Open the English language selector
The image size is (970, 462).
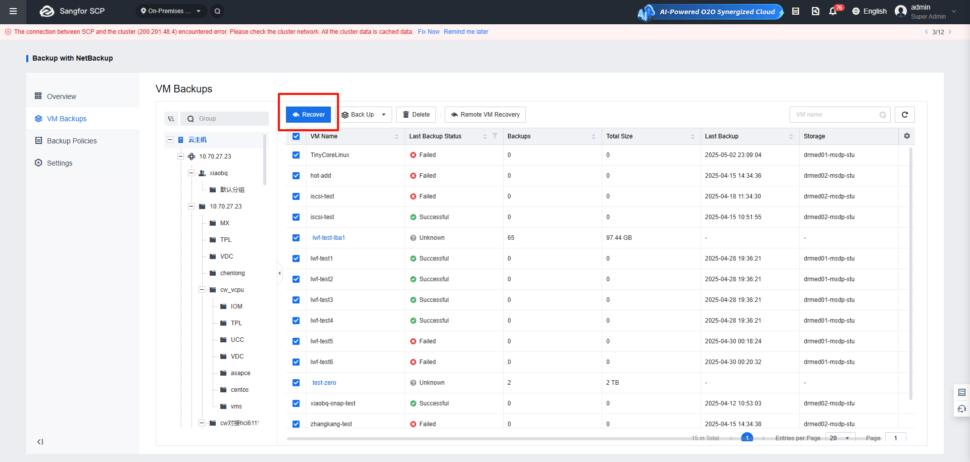tap(869, 11)
